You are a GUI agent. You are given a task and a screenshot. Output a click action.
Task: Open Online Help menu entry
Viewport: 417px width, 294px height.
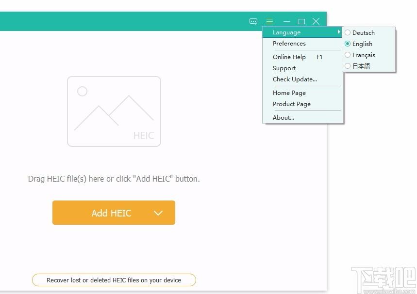(302, 57)
